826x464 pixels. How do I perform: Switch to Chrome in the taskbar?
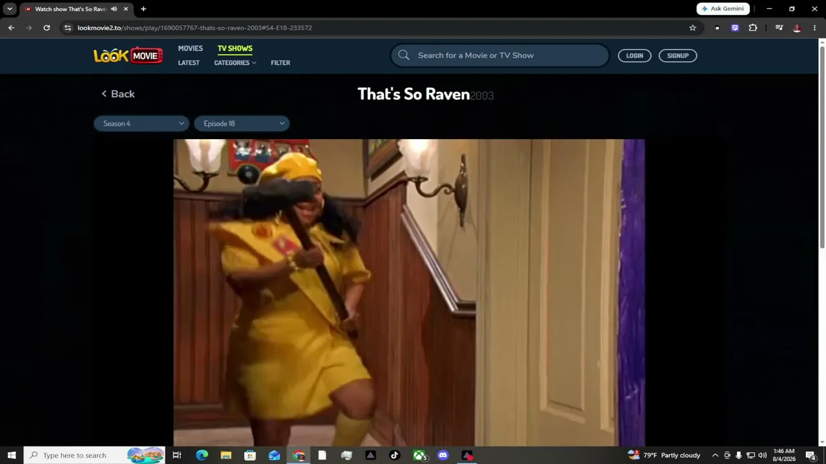[299, 455]
